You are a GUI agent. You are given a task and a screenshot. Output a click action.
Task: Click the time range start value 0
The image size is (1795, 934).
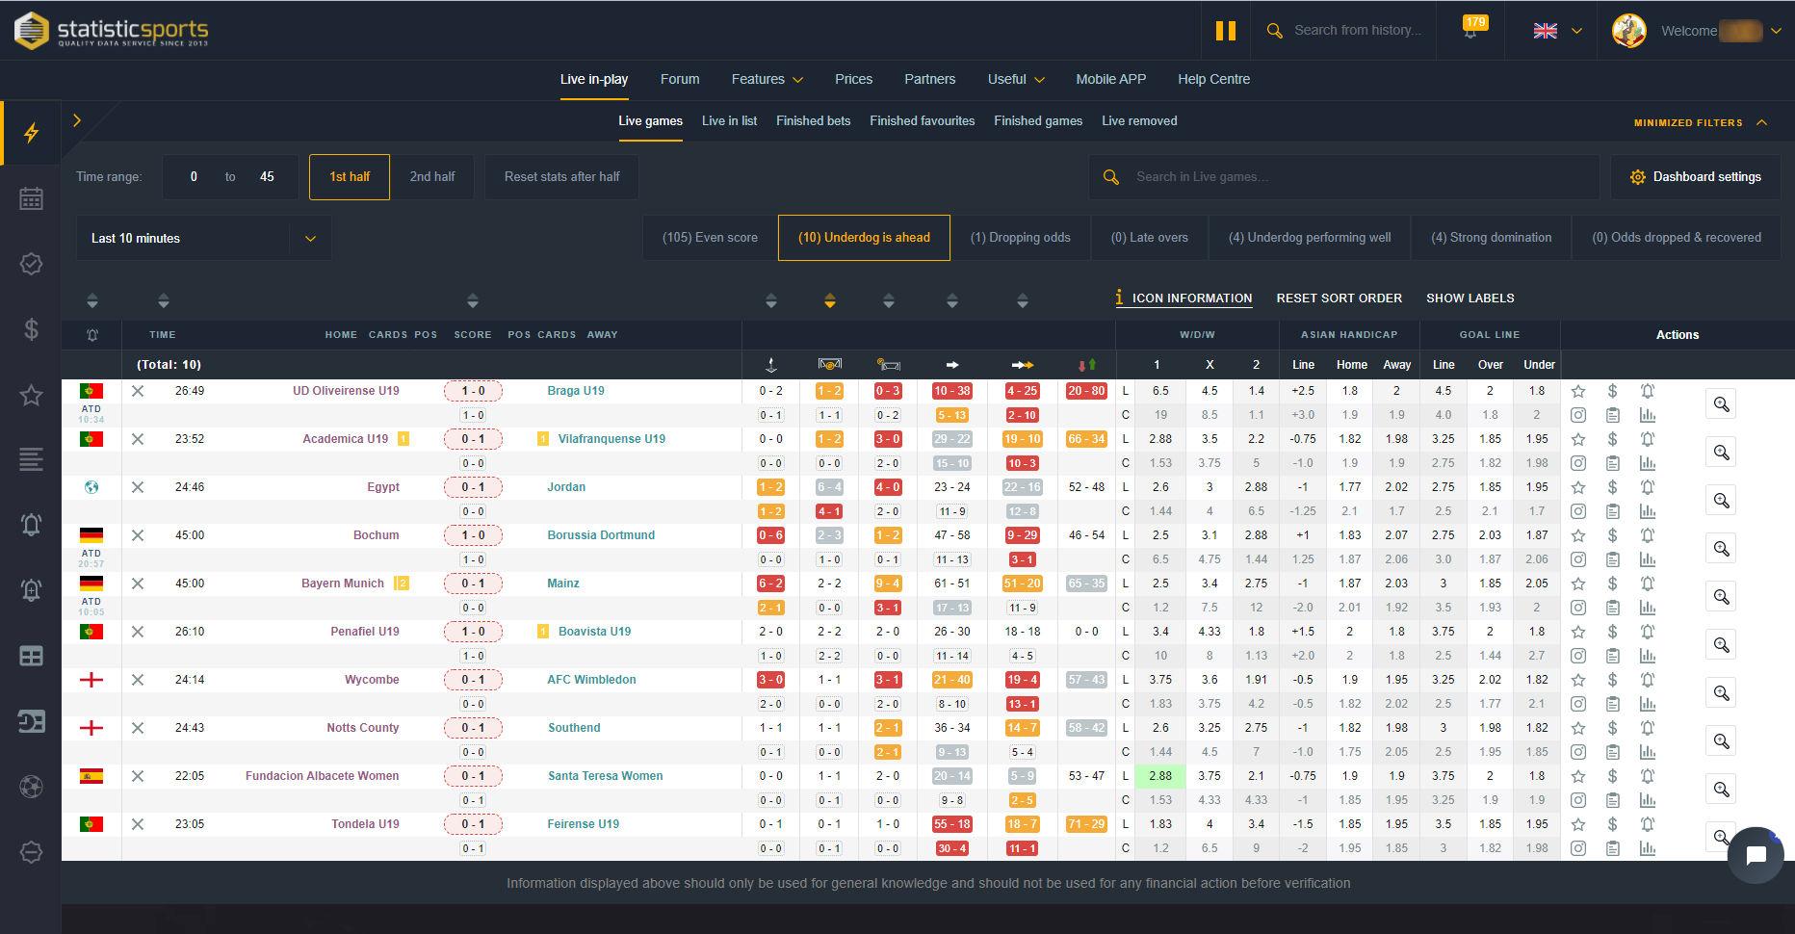pos(194,176)
